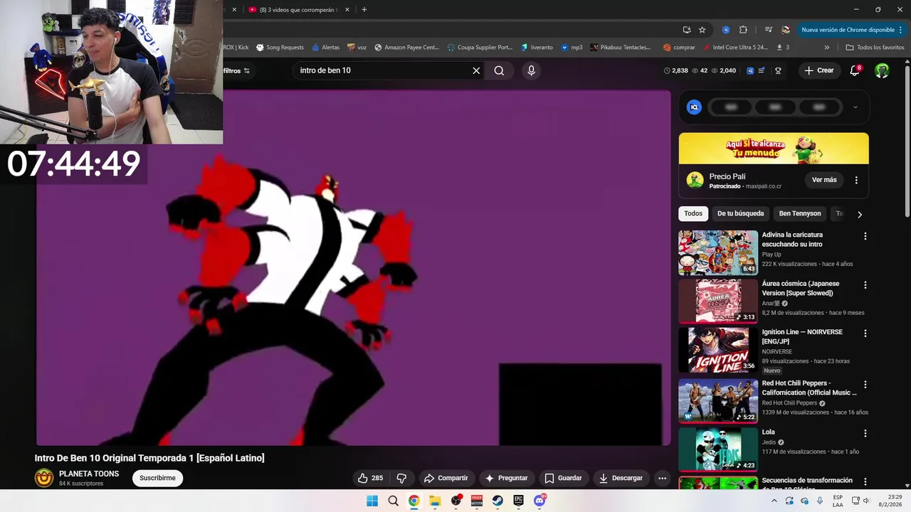Open the three-dot more actions under the video

662,478
